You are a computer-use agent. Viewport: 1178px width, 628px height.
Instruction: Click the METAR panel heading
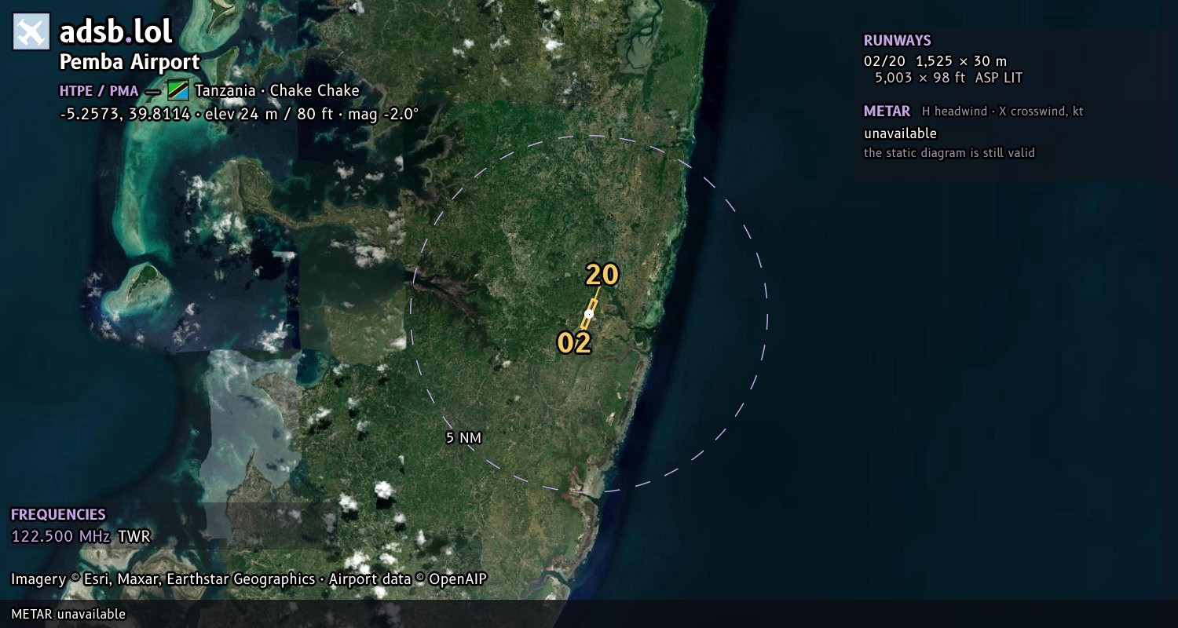point(887,111)
